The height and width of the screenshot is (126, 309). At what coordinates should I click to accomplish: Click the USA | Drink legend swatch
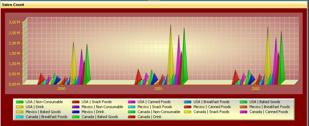[x=20, y=107]
